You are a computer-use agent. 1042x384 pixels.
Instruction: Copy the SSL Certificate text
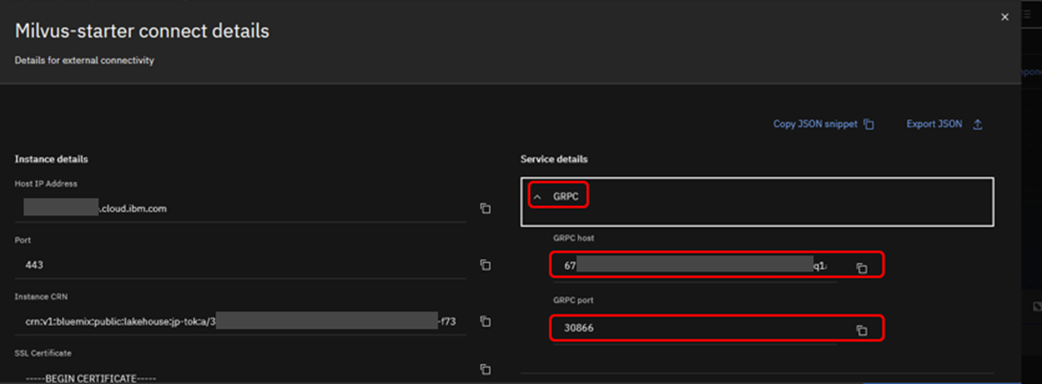[485, 369]
